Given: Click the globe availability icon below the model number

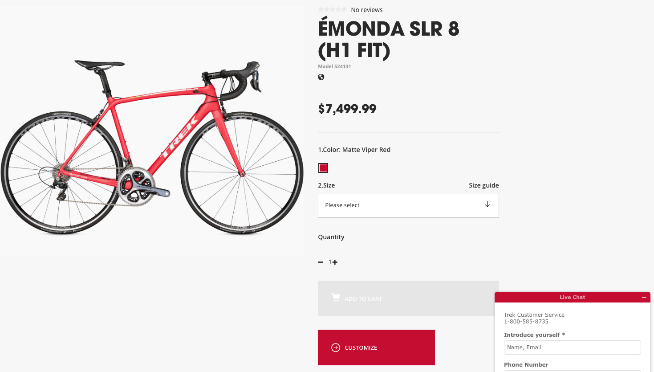Looking at the screenshot, I should pos(321,77).
